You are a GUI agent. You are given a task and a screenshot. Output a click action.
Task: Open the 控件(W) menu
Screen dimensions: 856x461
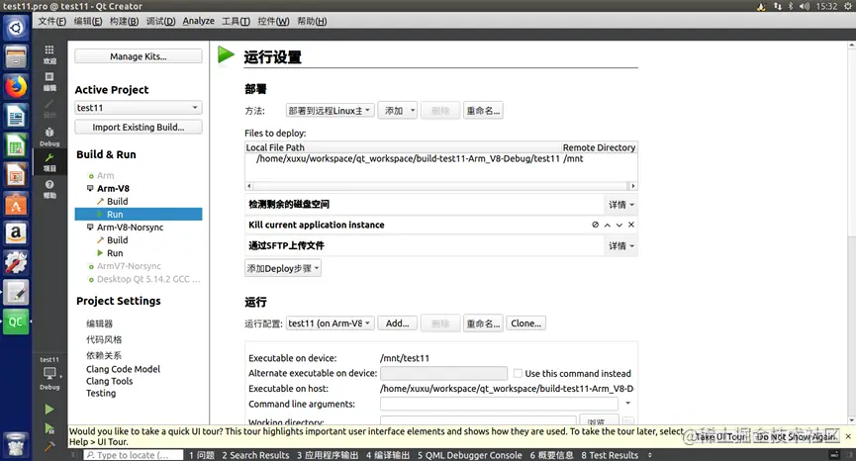tap(273, 22)
